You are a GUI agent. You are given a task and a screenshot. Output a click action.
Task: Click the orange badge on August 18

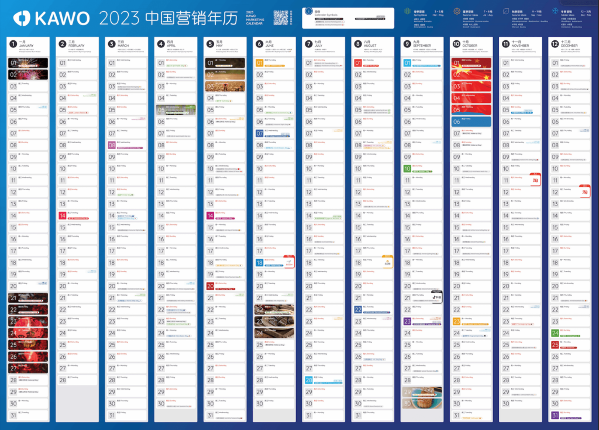point(387,262)
